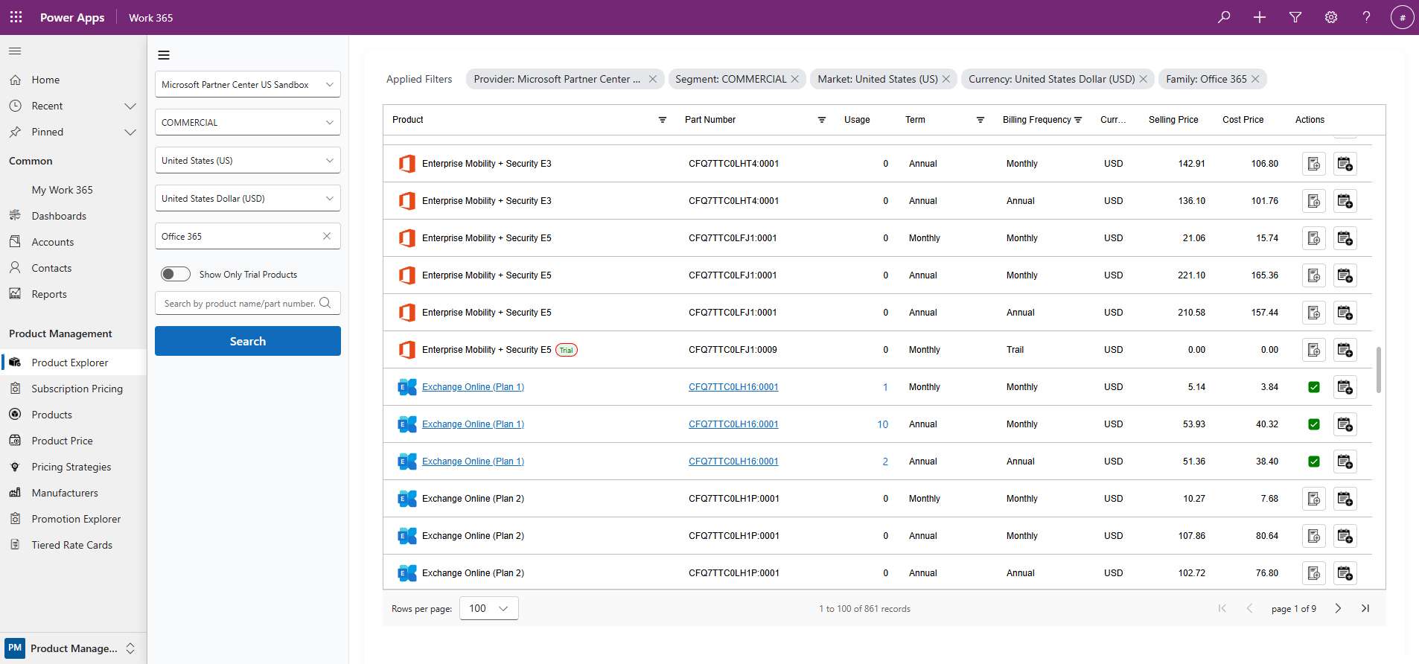The image size is (1419, 664).
Task: Click the product search magnifier icon
Action: 325,303
